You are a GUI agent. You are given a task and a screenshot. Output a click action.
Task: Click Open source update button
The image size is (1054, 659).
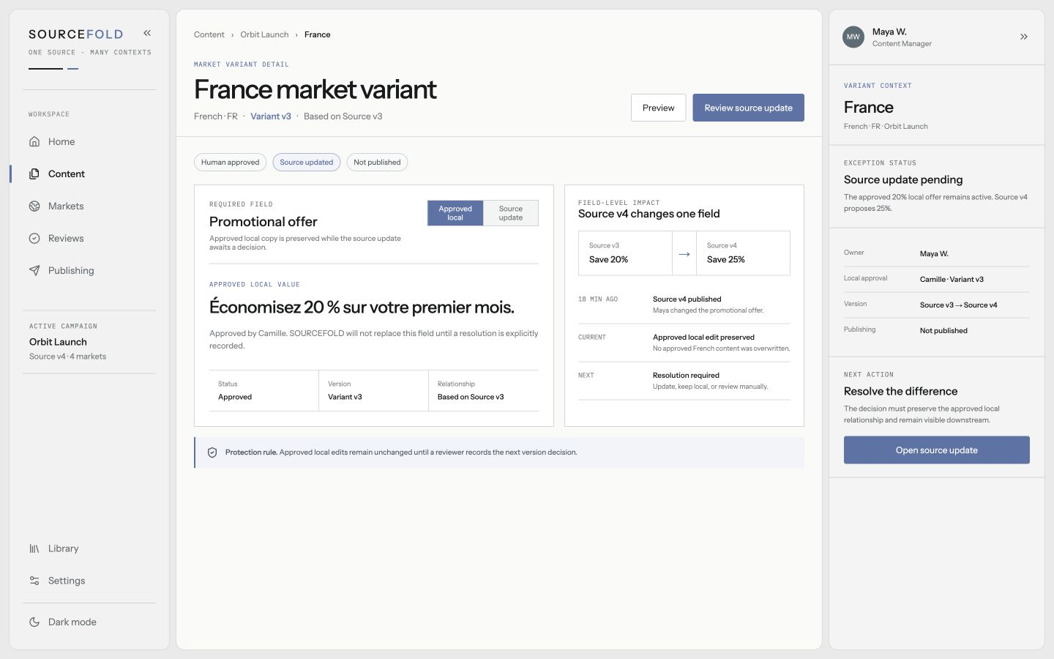click(936, 450)
